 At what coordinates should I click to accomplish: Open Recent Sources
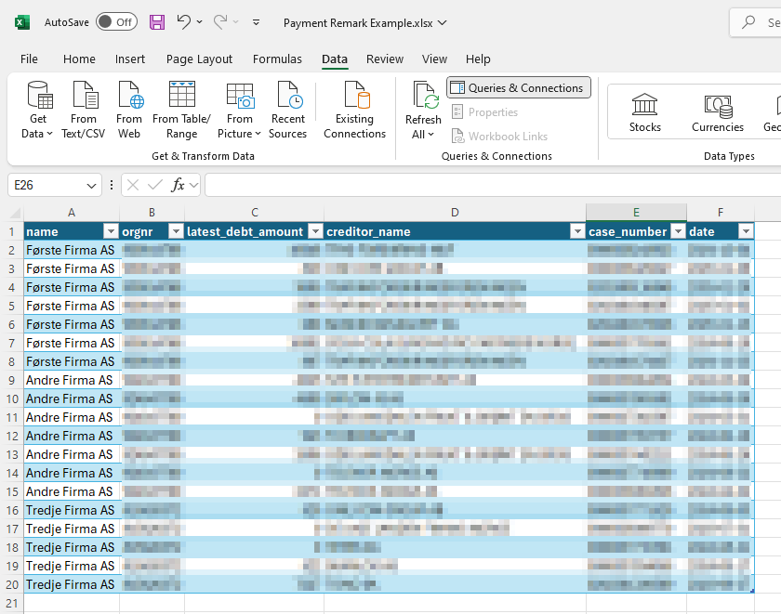(288, 110)
